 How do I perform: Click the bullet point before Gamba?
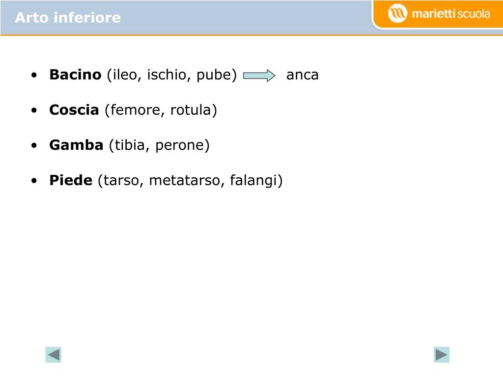pos(34,145)
